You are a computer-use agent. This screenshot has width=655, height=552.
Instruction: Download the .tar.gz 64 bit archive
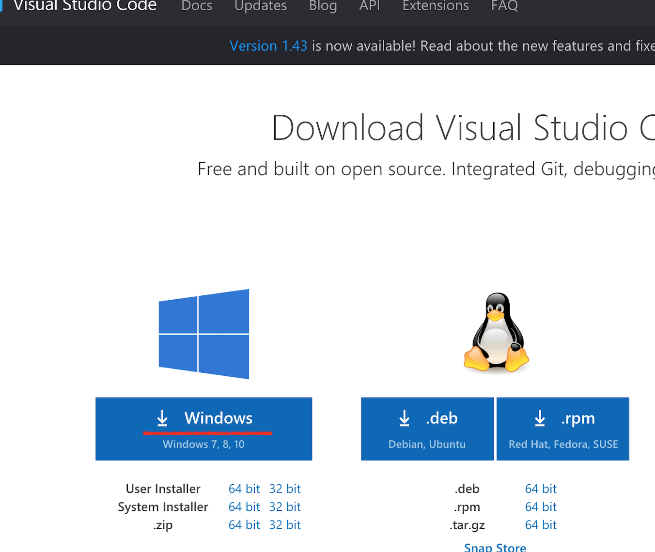[x=541, y=525]
